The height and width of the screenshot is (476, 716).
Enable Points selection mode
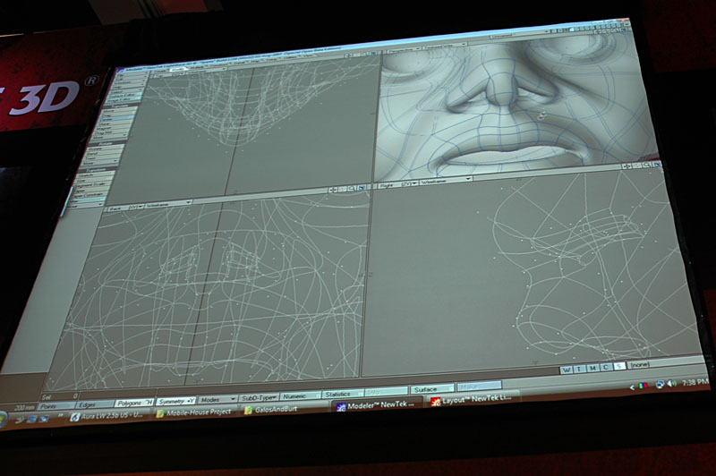(56, 406)
